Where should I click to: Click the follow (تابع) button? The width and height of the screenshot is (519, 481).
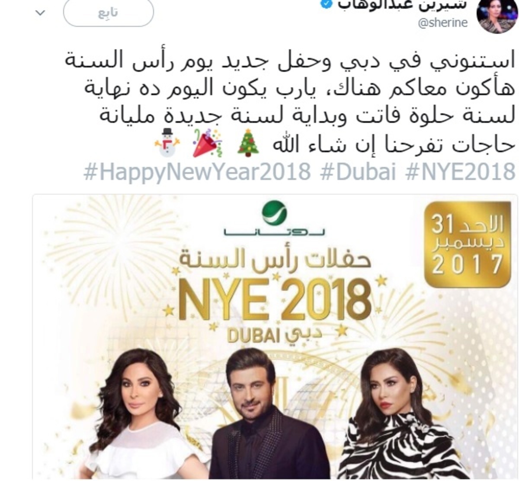pos(108,13)
